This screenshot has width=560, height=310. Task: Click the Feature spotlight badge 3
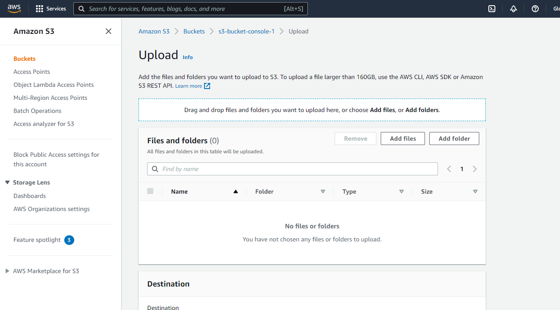click(69, 240)
